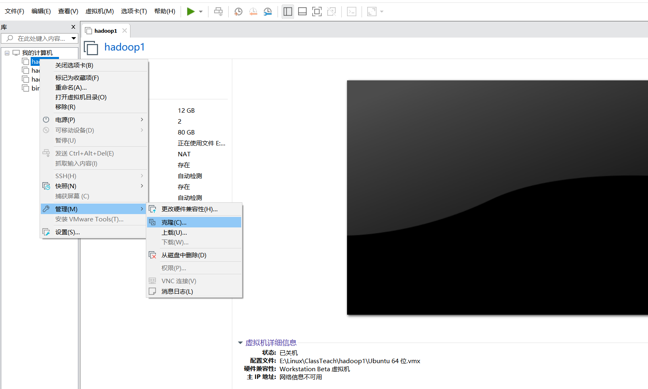
Task: Expand the 快照(N) submenu
Action: (94, 186)
